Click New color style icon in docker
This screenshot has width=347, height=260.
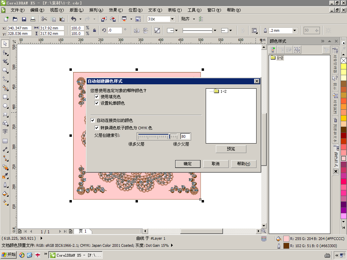(273, 50)
